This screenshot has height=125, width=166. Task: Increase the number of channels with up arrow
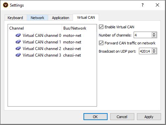[154, 34]
